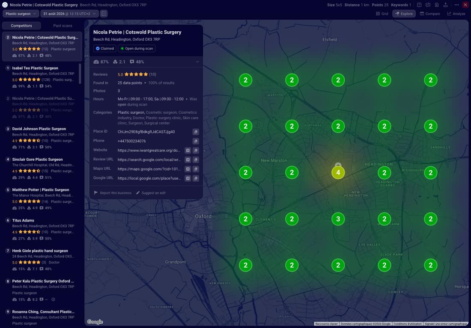Copy the Place ID value
Viewport: 471px width, 328px height.
tap(196, 132)
